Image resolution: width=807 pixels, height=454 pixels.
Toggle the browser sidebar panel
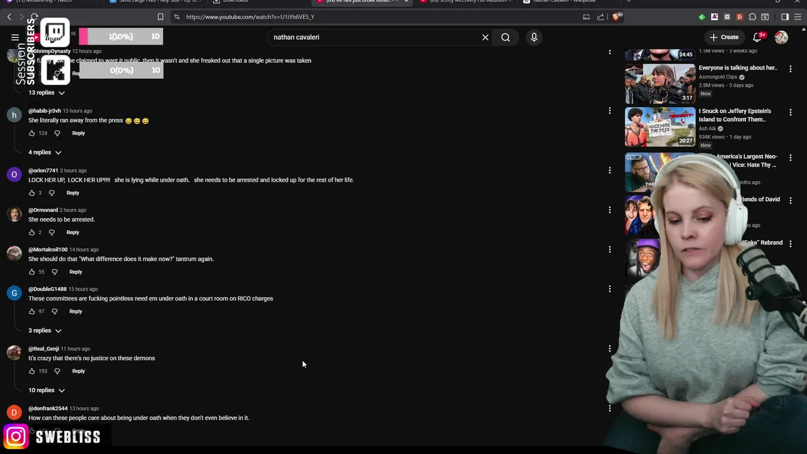click(x=785, y=17)
